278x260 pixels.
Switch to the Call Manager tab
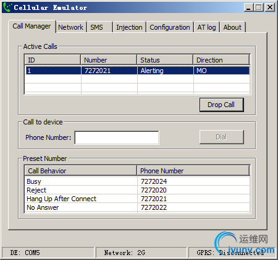point(32,26)
